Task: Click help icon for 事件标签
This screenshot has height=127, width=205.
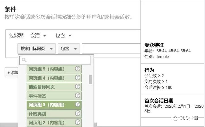Action: click(77, 95)
